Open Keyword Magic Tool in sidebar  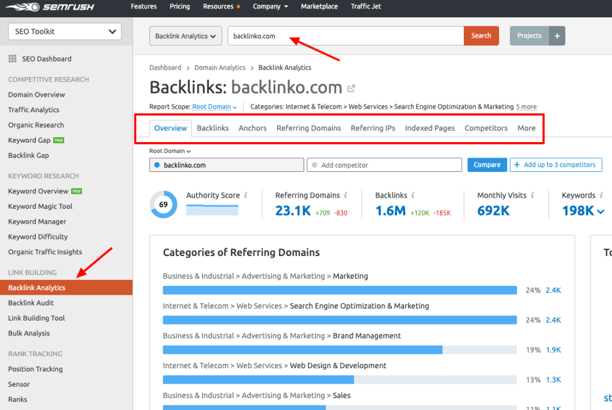pyautogui.click(x=40, y=206)
